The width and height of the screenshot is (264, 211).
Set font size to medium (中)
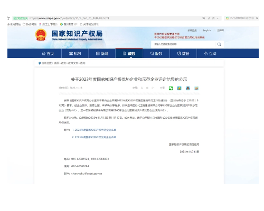click(x=147, y=88)
